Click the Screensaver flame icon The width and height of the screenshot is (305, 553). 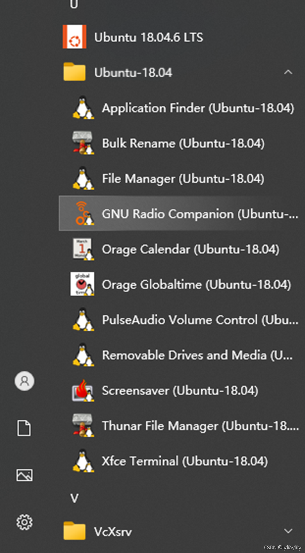tap(83, 390)
